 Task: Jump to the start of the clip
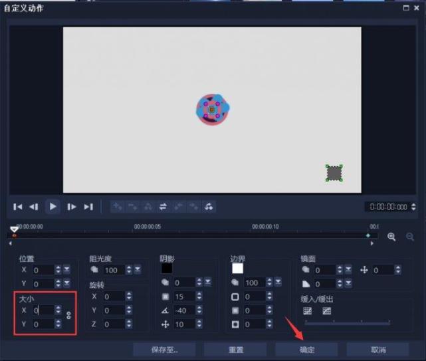click(18, 207)
